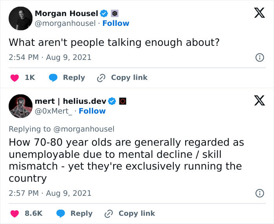Like Morgan Housel's tweet with heart icon
The height and width of the screenshot is (224, 274).
[14, 78]
